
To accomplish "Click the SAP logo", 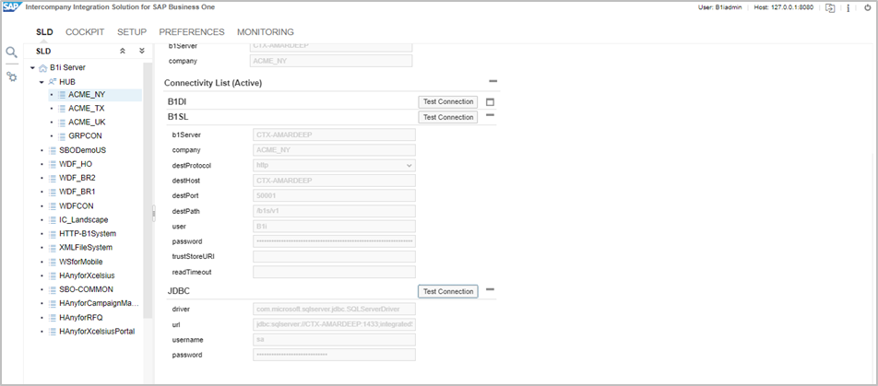I will tap(12, 8).
